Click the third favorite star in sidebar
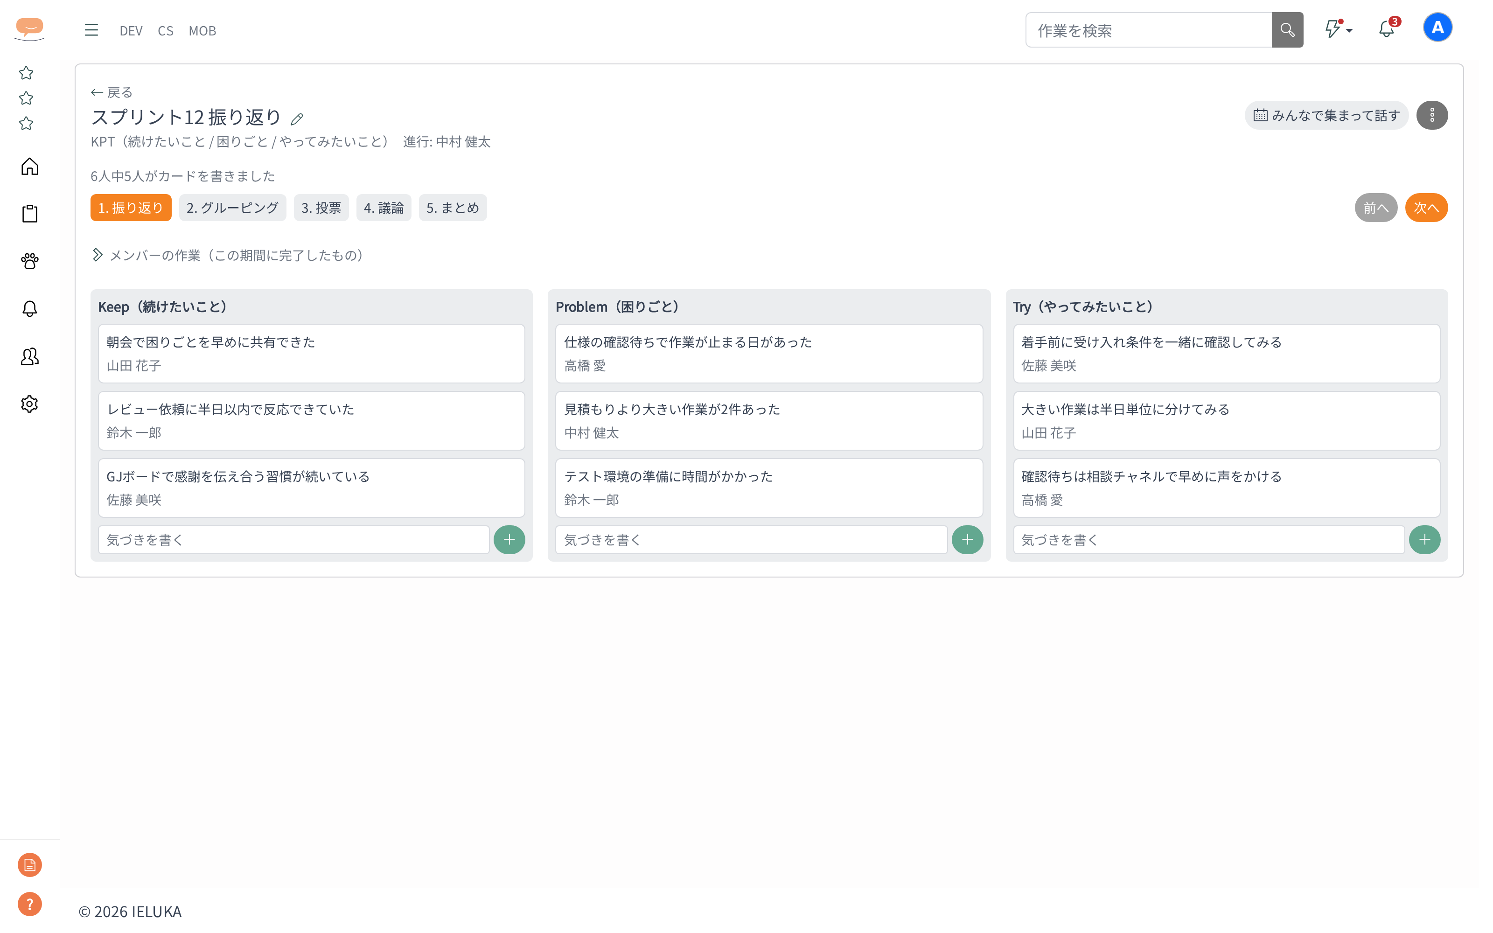Viewport: 1493px width, 933px height. tap(26, 124)
